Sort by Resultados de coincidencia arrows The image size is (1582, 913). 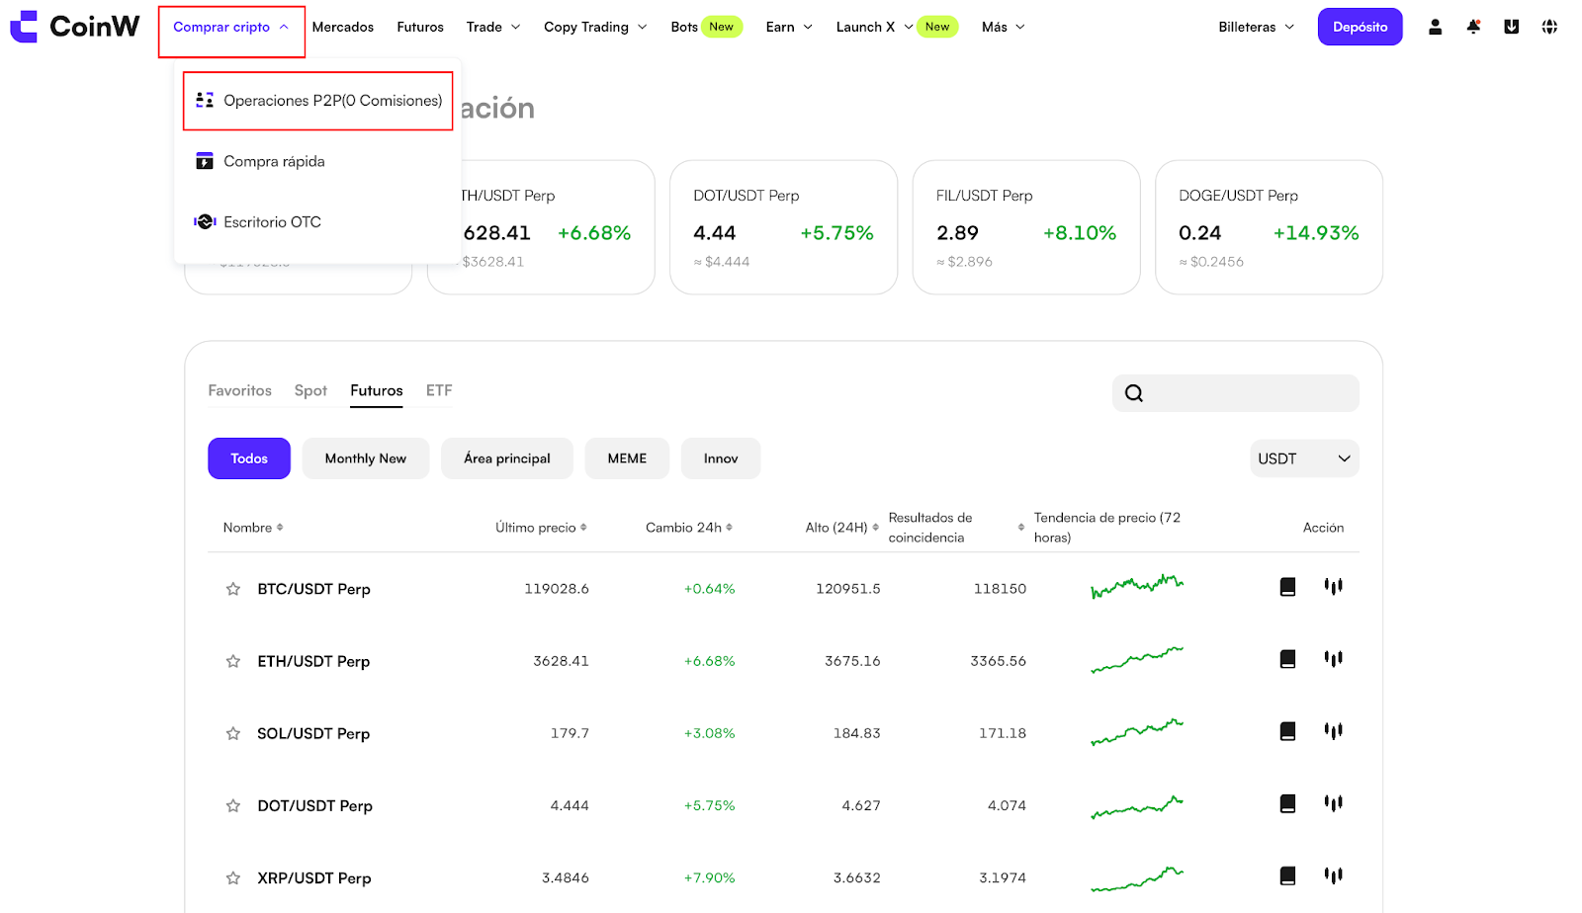(x=1021, y=528)
